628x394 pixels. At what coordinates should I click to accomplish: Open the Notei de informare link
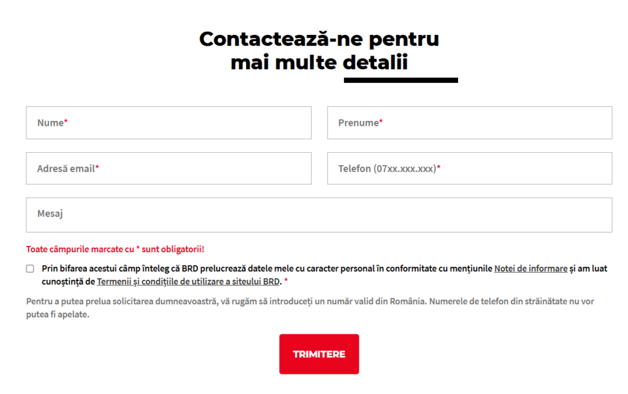(530, 268)
